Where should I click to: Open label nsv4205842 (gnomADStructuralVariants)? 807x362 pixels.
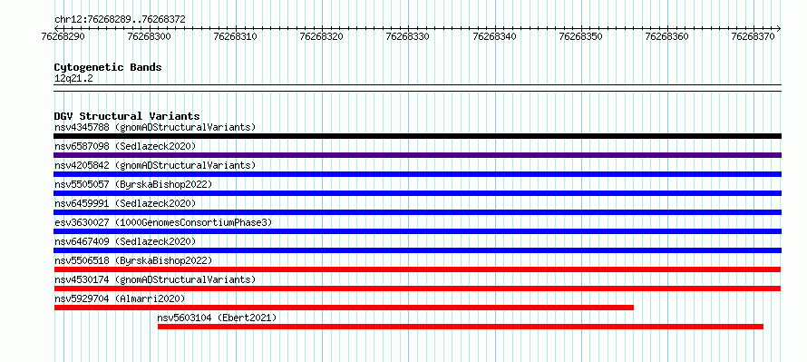tap(155, 165)
